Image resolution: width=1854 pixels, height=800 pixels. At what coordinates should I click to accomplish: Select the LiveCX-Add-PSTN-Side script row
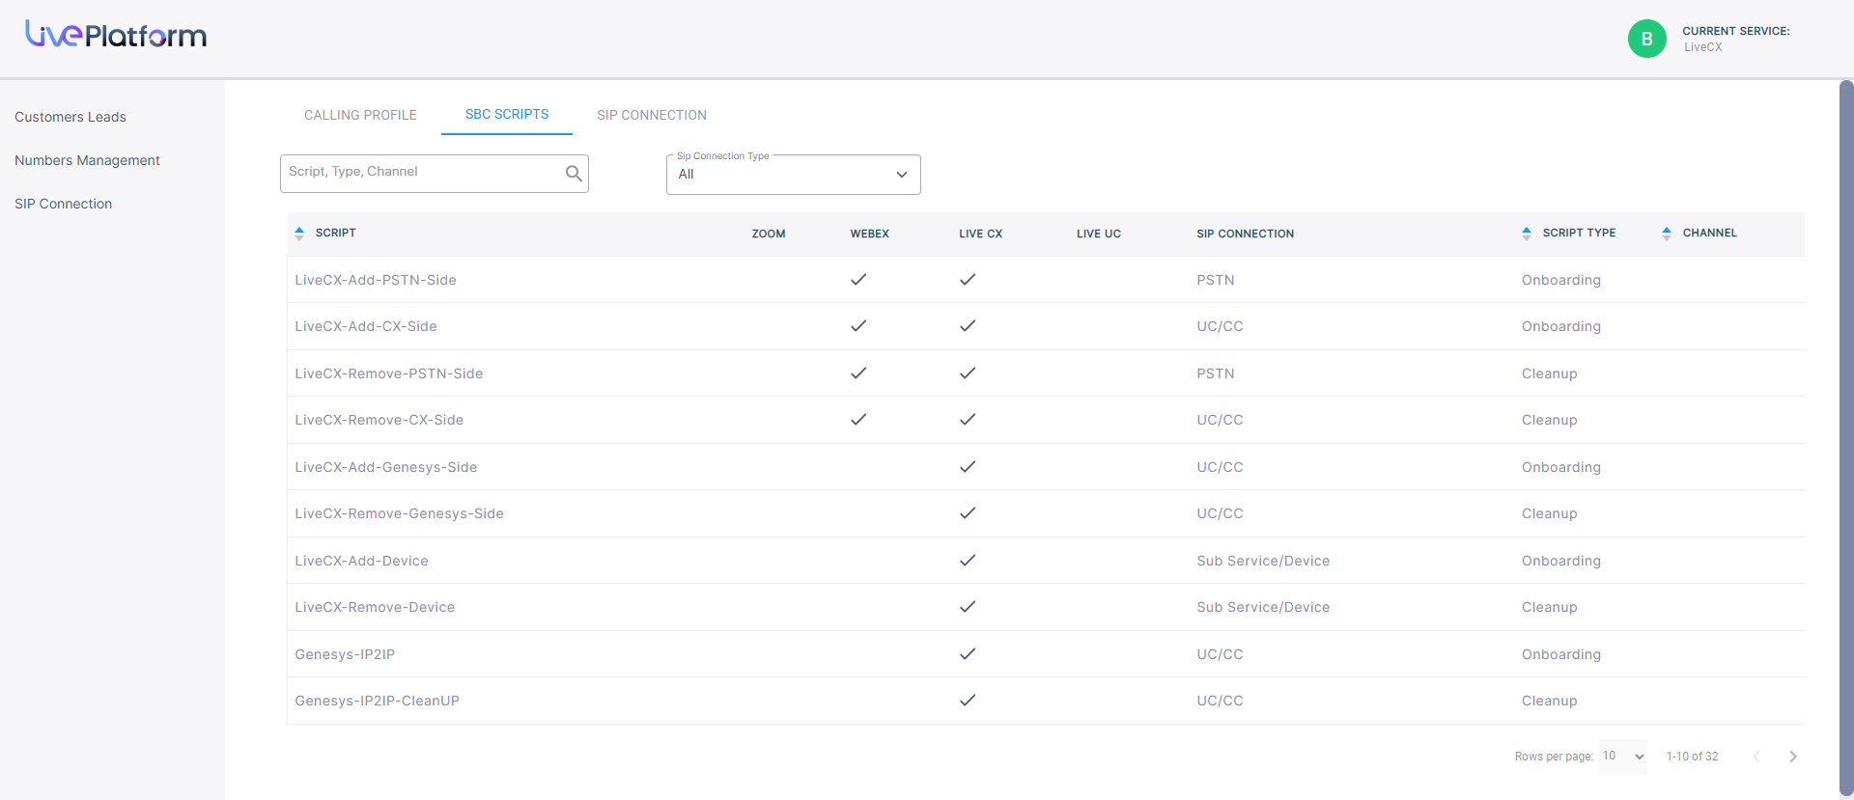tap(1046, 280)
